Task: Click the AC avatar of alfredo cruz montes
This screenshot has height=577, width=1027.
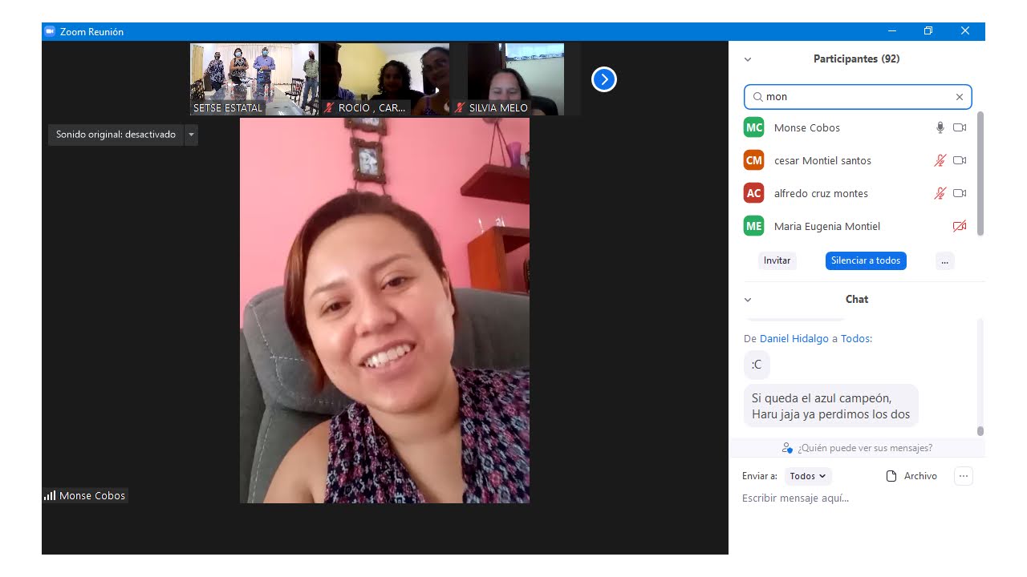Action: pos(753,193)
